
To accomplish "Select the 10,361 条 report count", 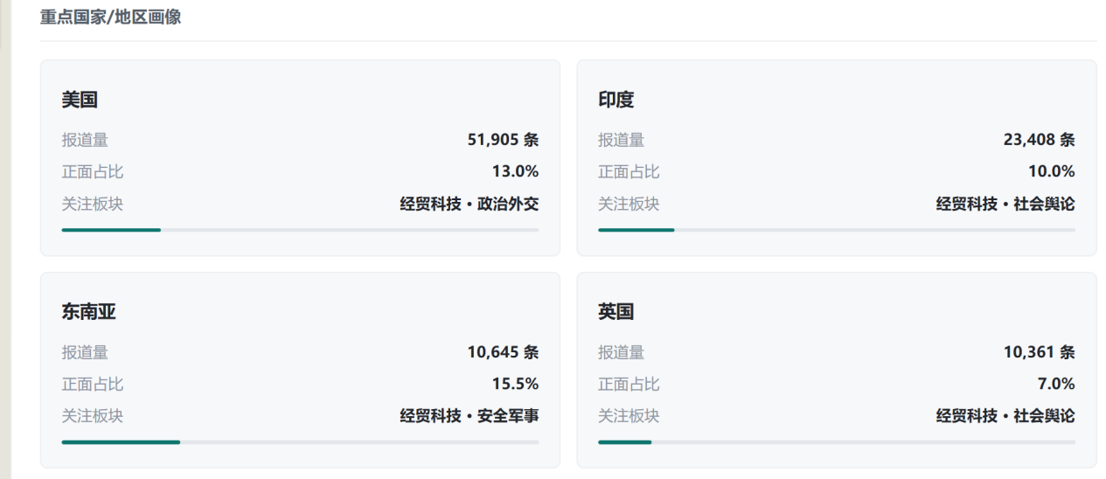I will click(1040, 352).
